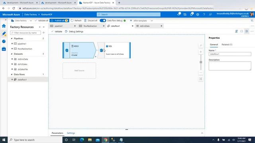The height and width of the screenshot is (143, 255).
Task: Click the canvas search magnifier icon
Action: 201,46
